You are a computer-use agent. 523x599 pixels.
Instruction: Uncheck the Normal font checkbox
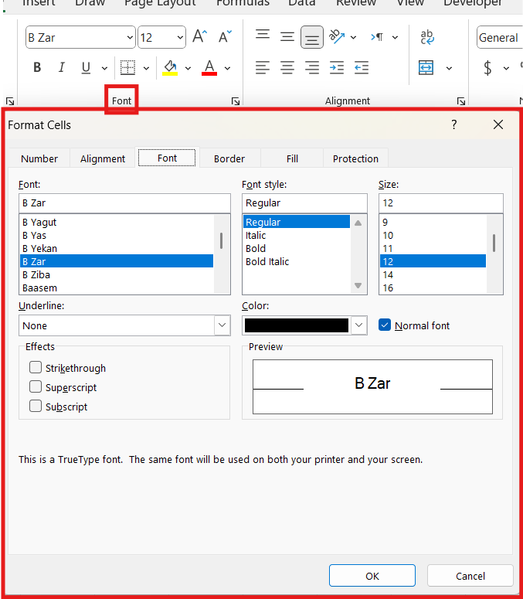click(x=385, y=325)
